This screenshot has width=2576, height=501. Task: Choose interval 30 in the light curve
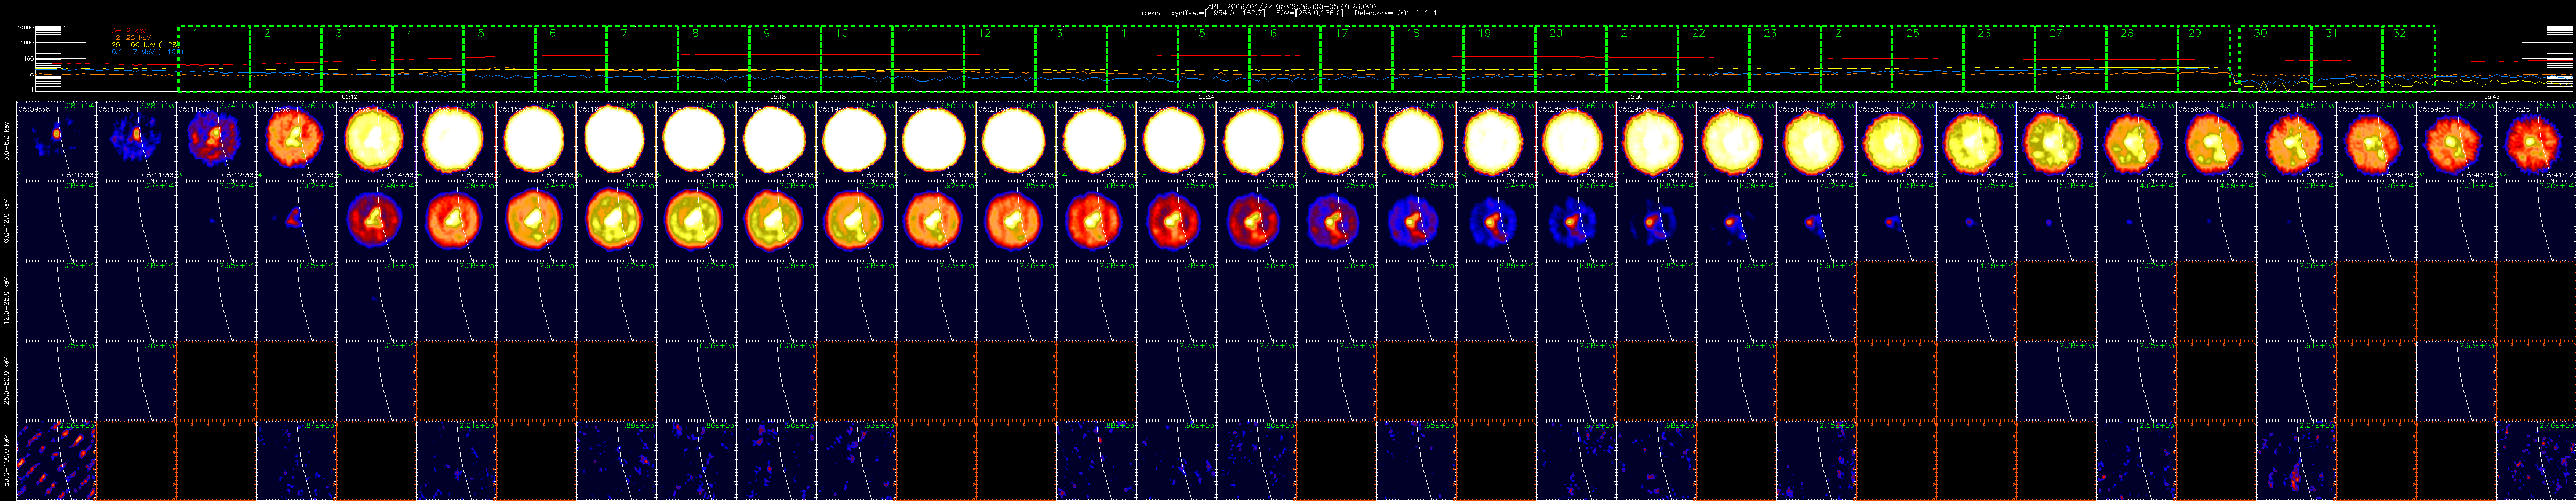pyautogui.click(x=2275, y=60)
